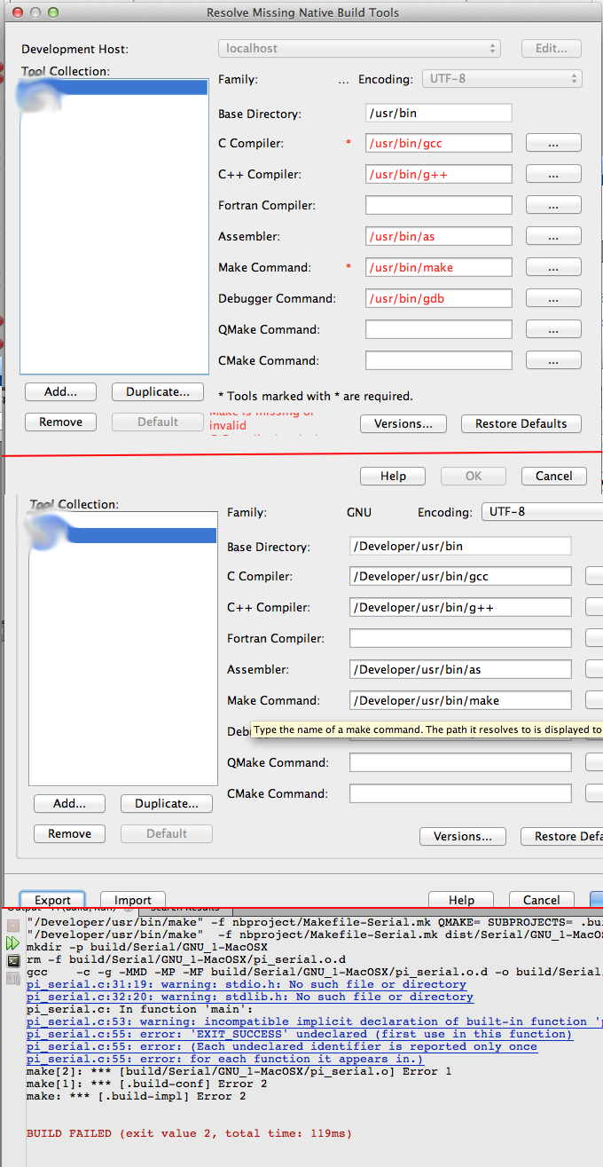Open the Development Host localhost dropdown

(x=359, y=48)
